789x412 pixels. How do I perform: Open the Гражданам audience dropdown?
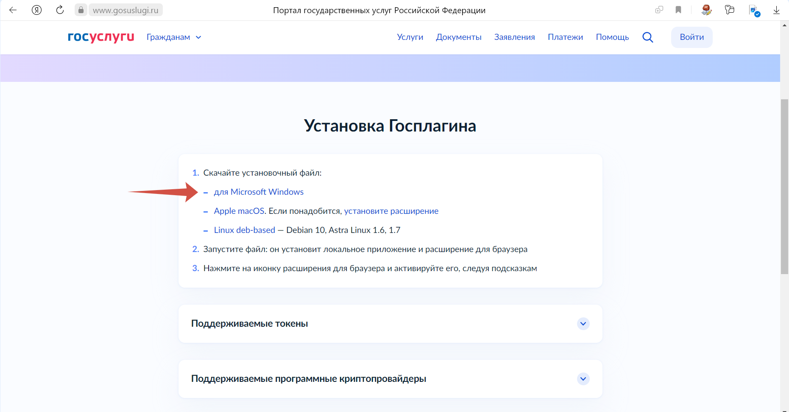[x=174, y=37]
